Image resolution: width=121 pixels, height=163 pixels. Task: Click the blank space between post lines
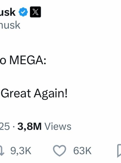pyautogui.click(x=60, y=77)
